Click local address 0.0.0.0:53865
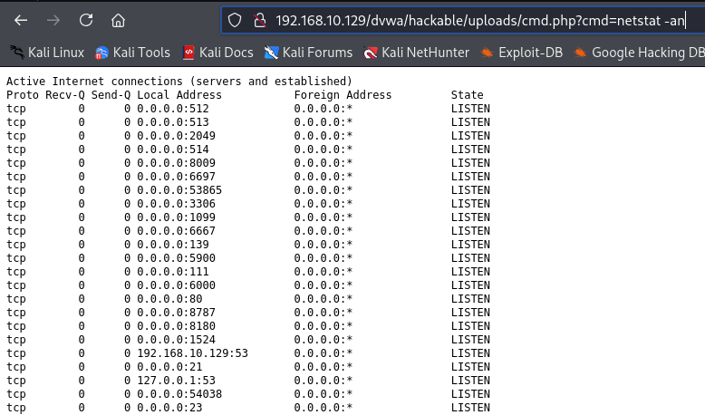This screenshot has height=415, width=705. coord(179,190)
